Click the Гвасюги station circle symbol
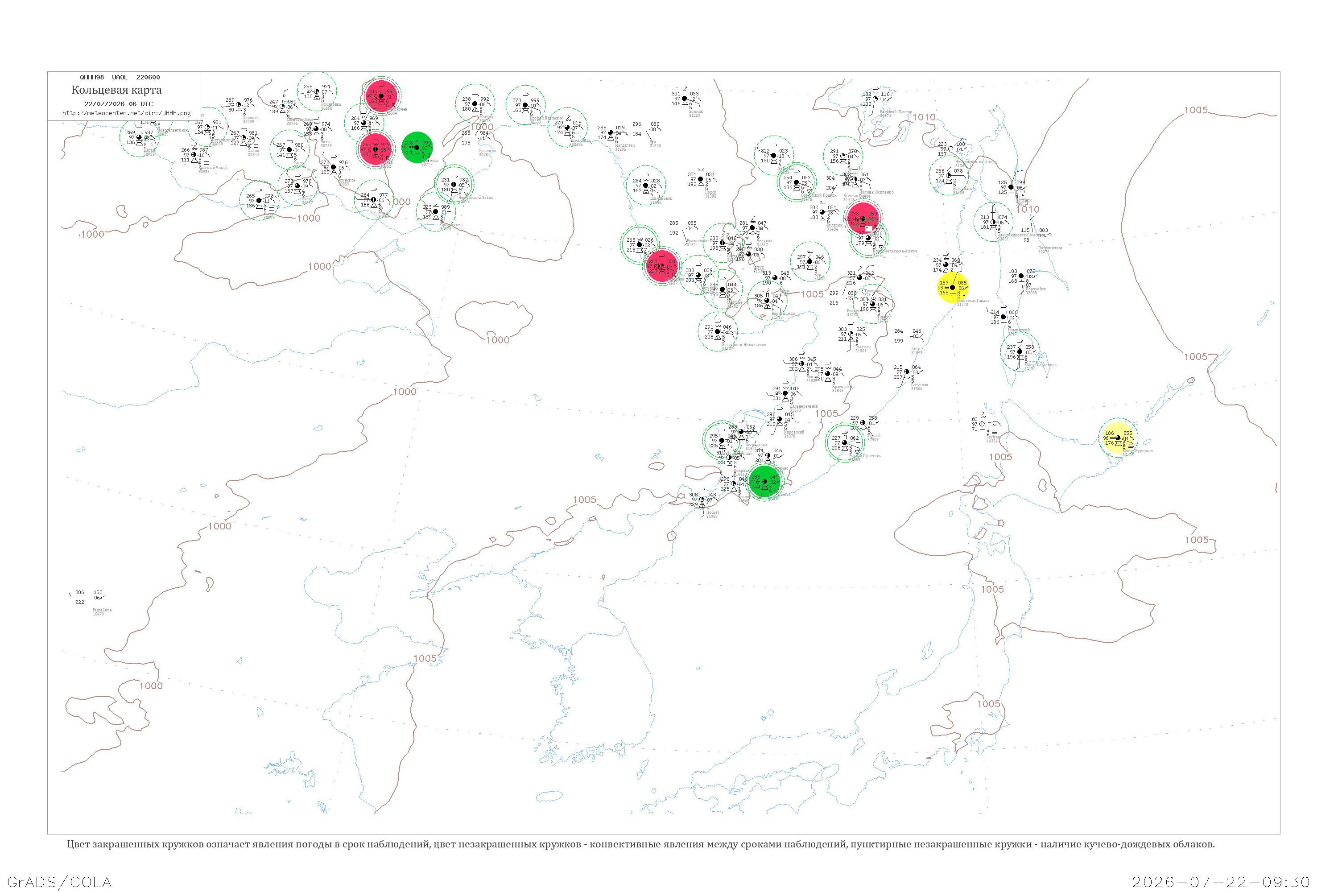The width and height of the screenshot is (1338, 892). [x=851, y=334]
